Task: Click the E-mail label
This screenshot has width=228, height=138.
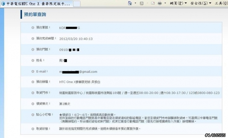Action: (42, 71)
